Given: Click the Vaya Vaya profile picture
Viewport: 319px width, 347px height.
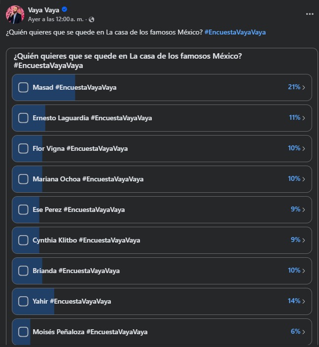Looking at the screenshot, I should [x=15, y=14].
